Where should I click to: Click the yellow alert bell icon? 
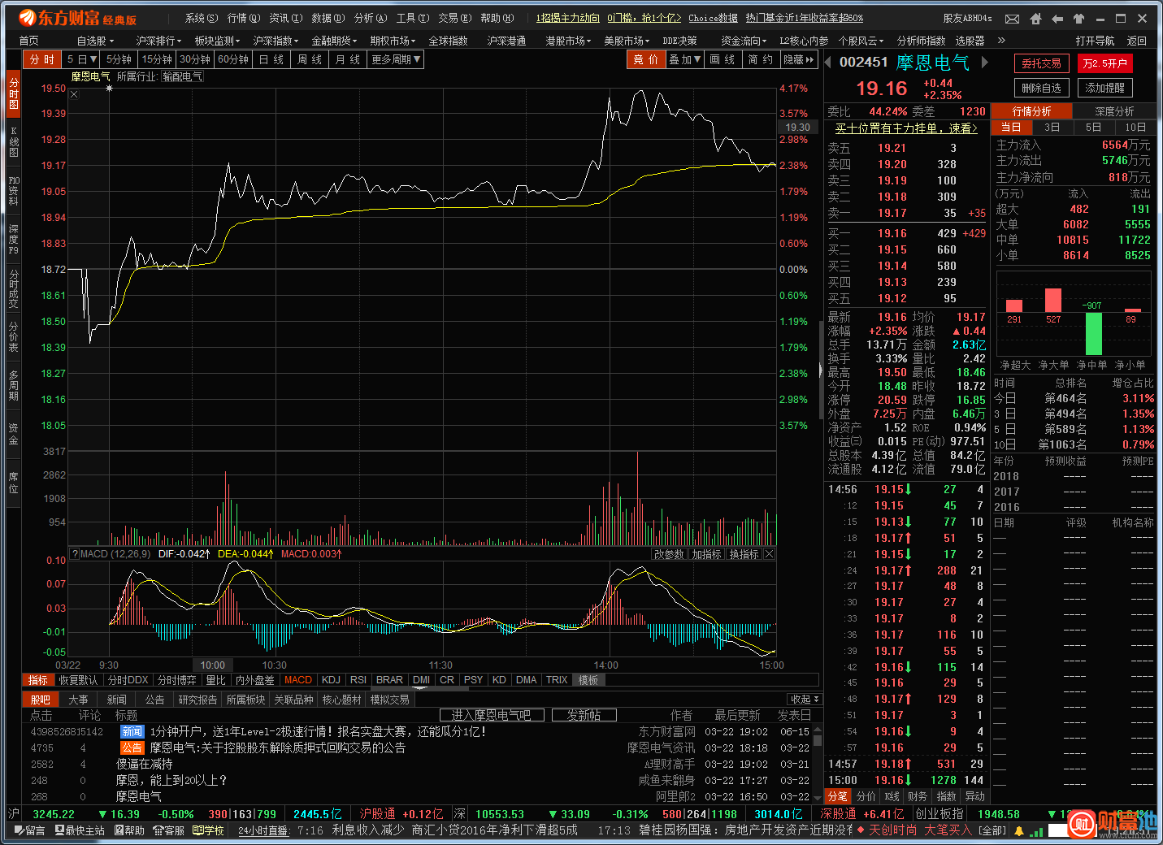[x=1018, y=830]
